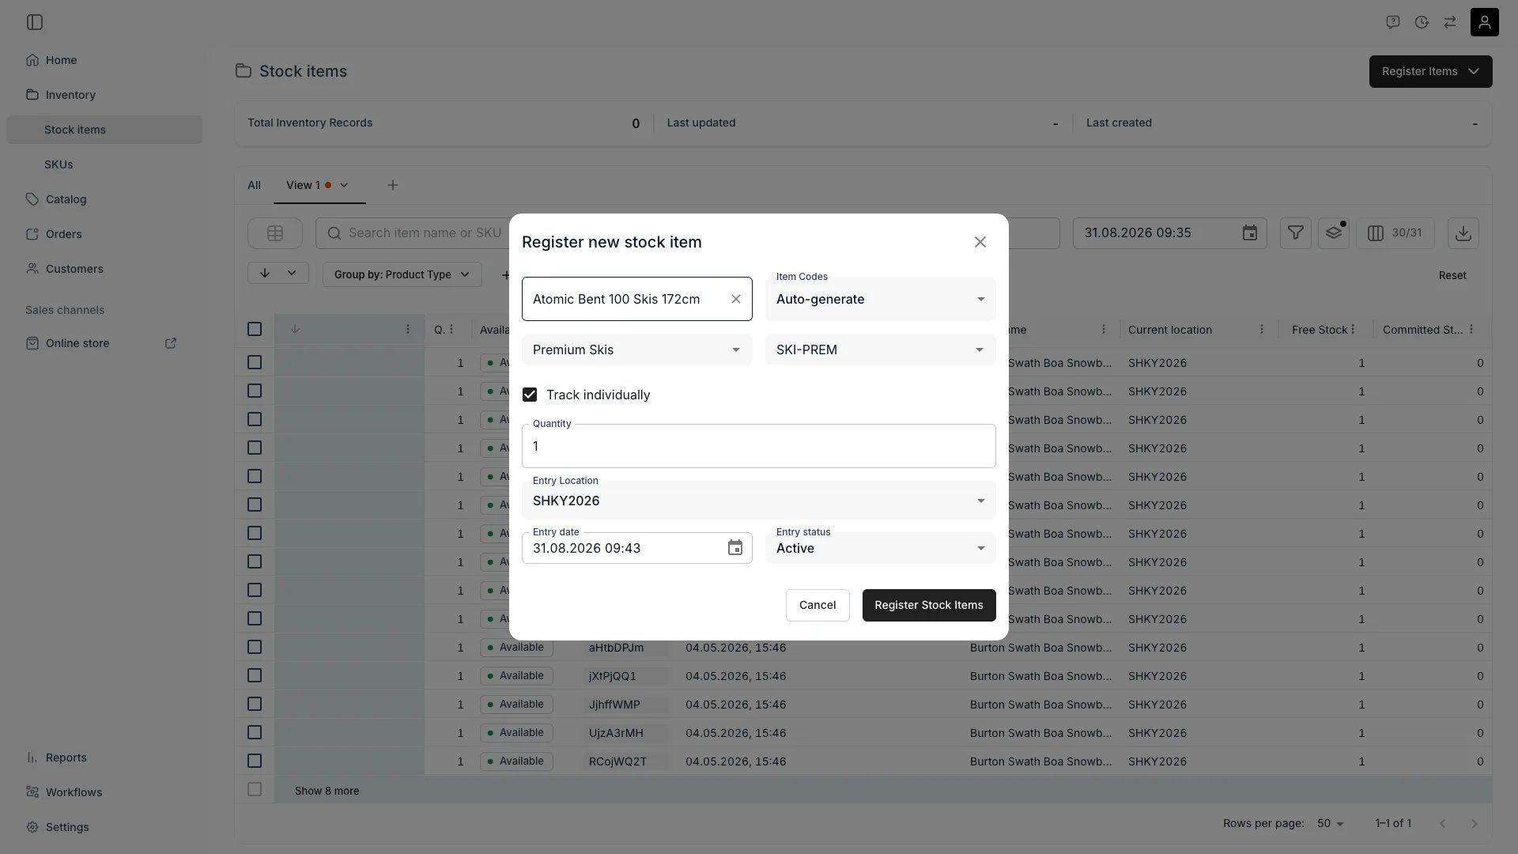The width and height of the screenshot is (1518, 854).
Task: Expand the Register Items dropdown button
Action: (x=1430, y=71)
